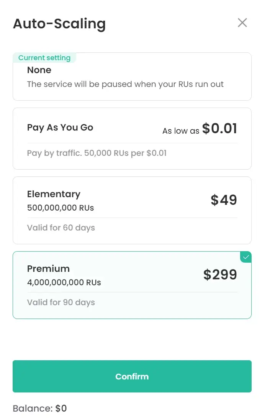
Task: Click 'Valid for 60 days' under Elementary
Action: coord(61,228)
